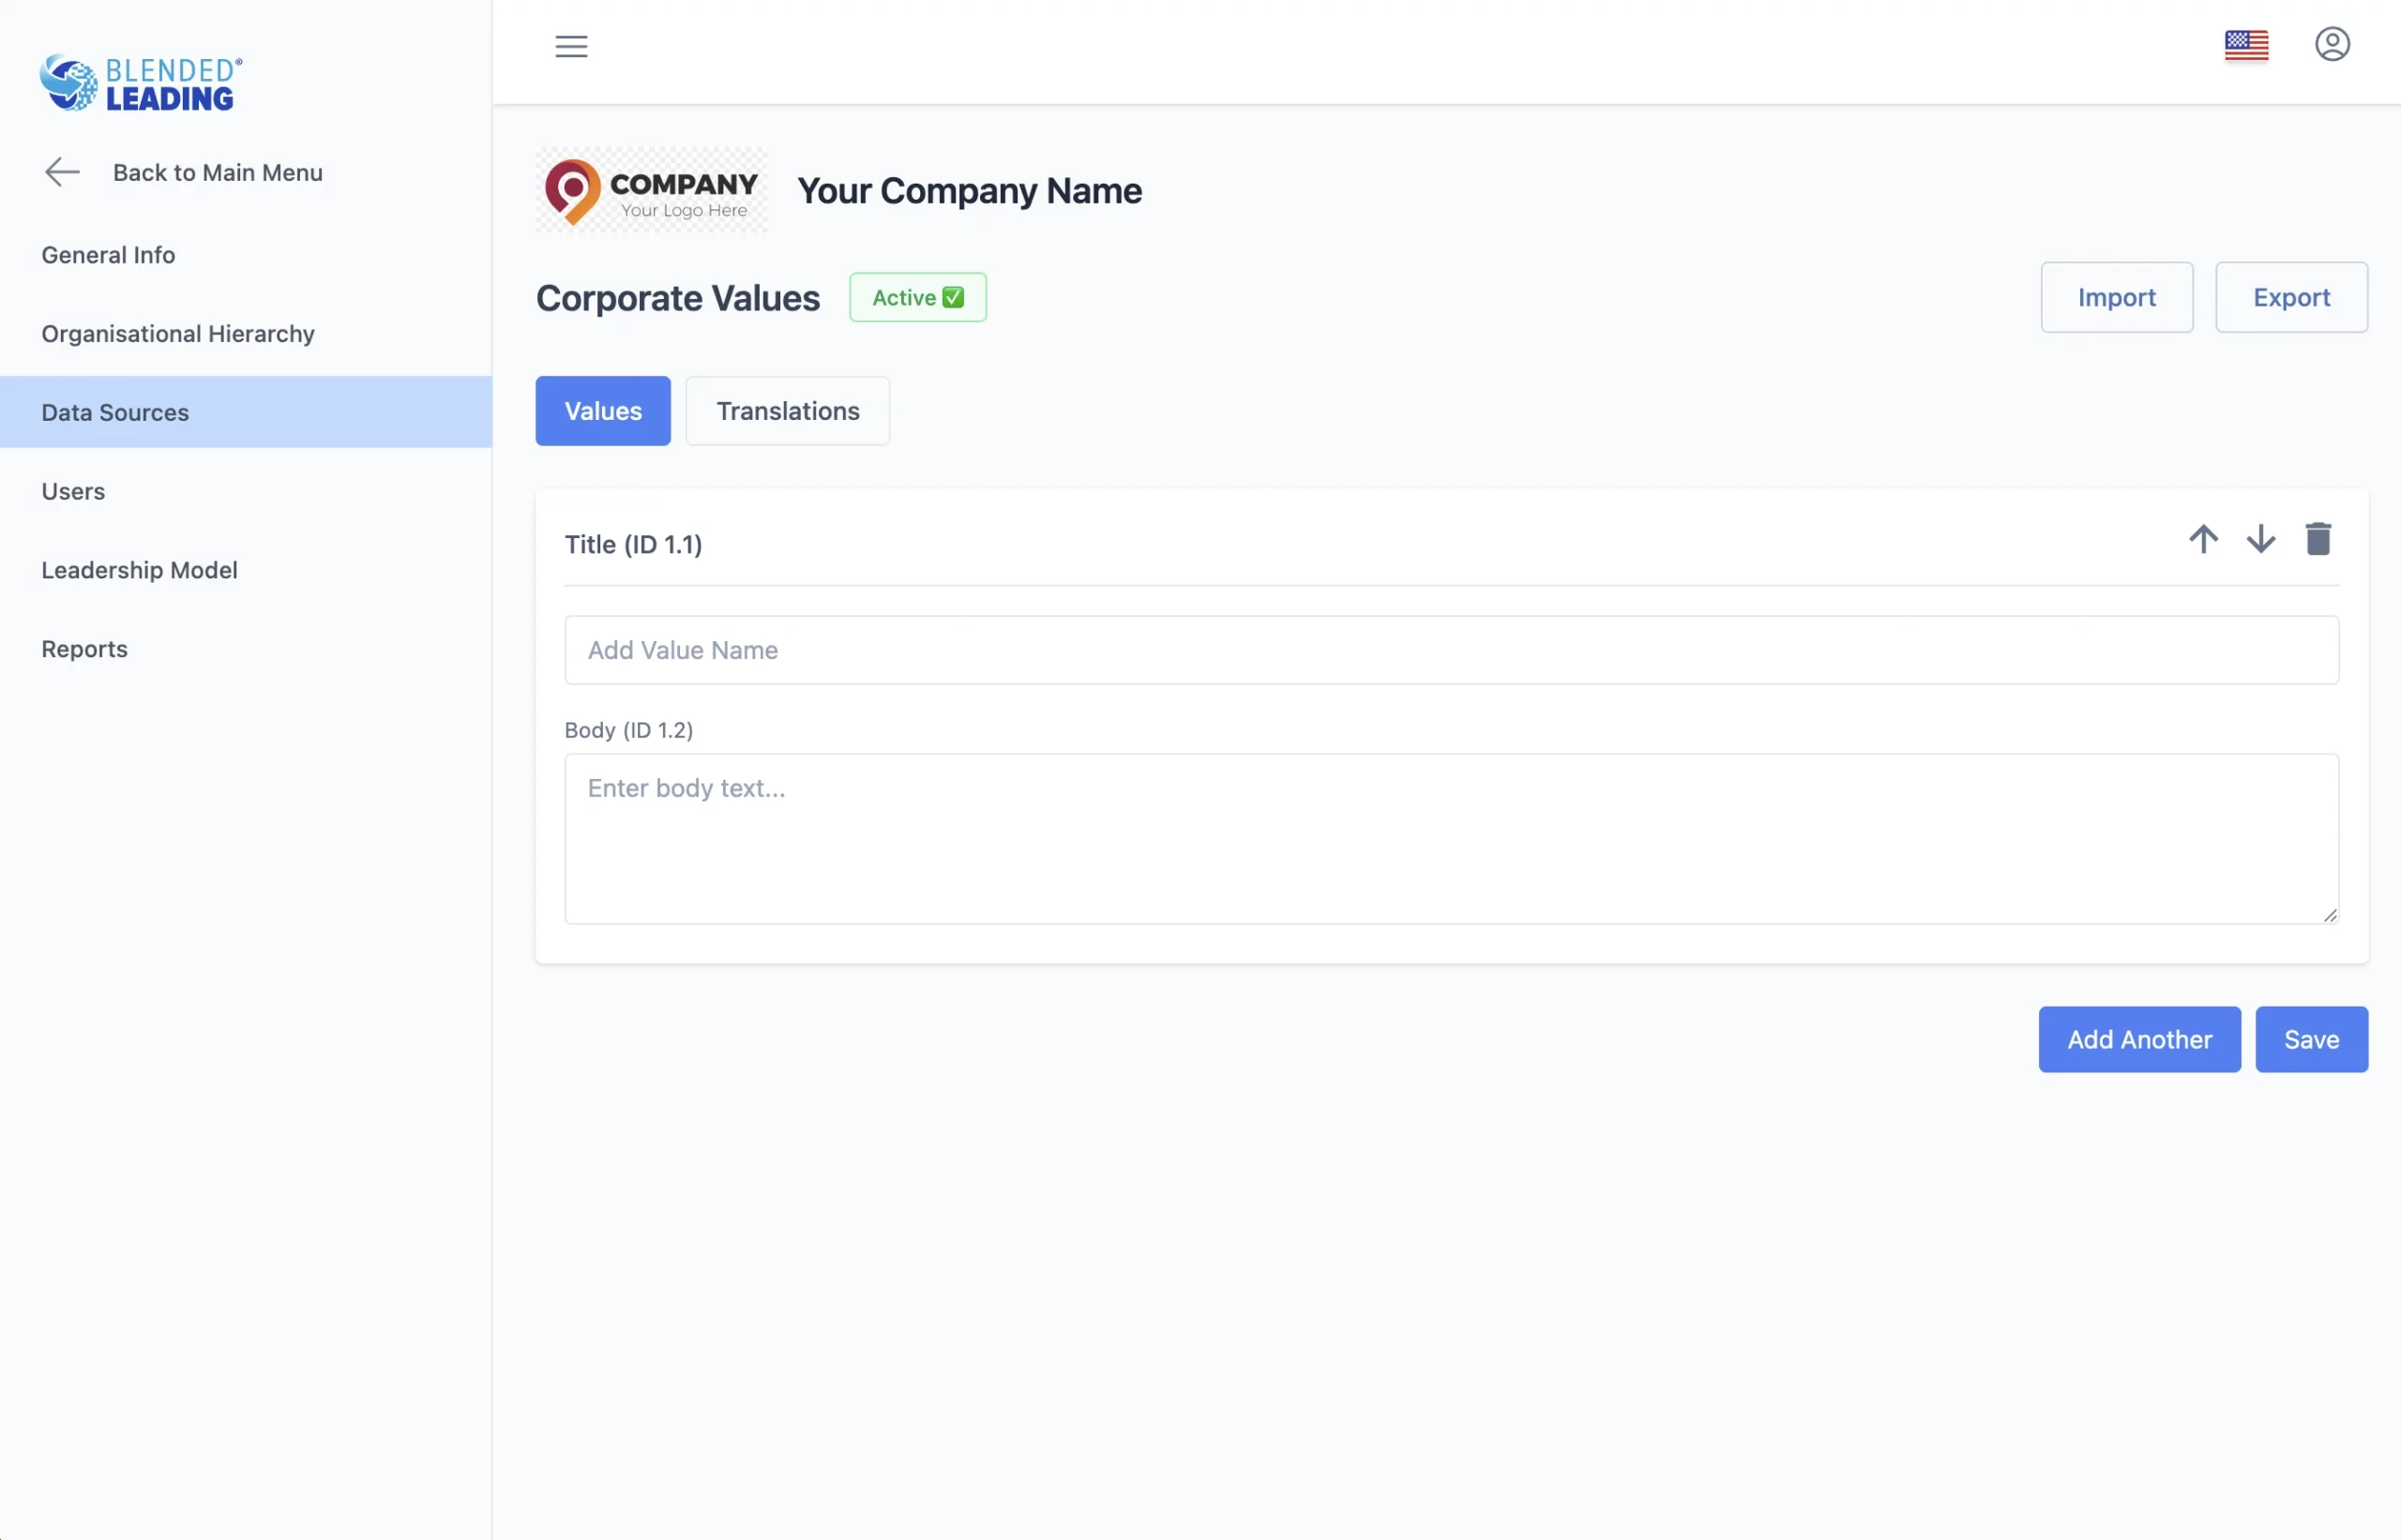Move value up with arrow icon

(x=2203, y=539)
